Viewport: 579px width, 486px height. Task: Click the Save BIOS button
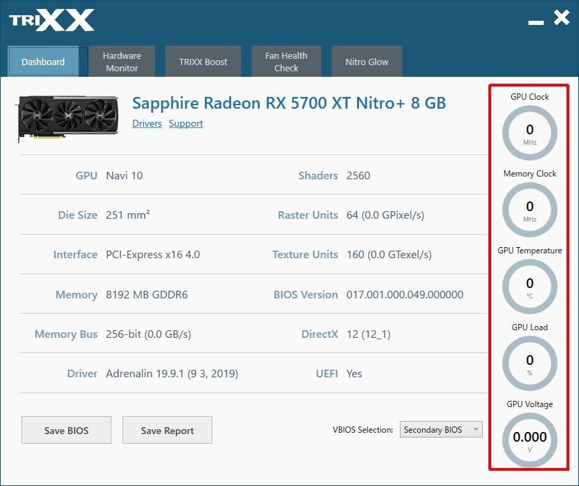coord(66,430)
